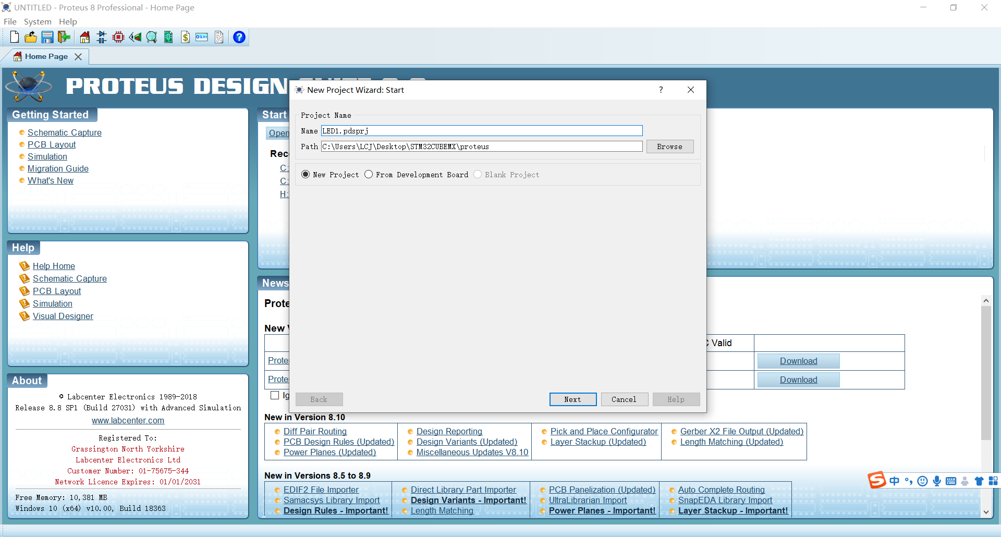1001x537 pixels.
Task: Click the Next button in wizard
Action: coord(573,399)
